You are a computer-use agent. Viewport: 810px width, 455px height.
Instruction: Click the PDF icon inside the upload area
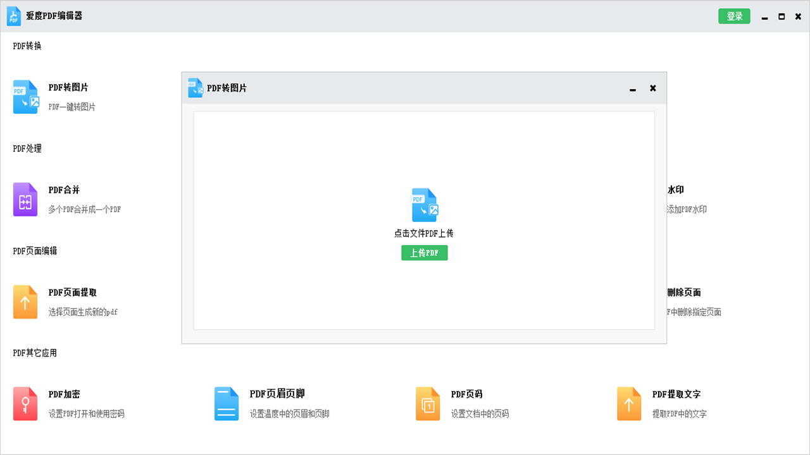point(424,204)
